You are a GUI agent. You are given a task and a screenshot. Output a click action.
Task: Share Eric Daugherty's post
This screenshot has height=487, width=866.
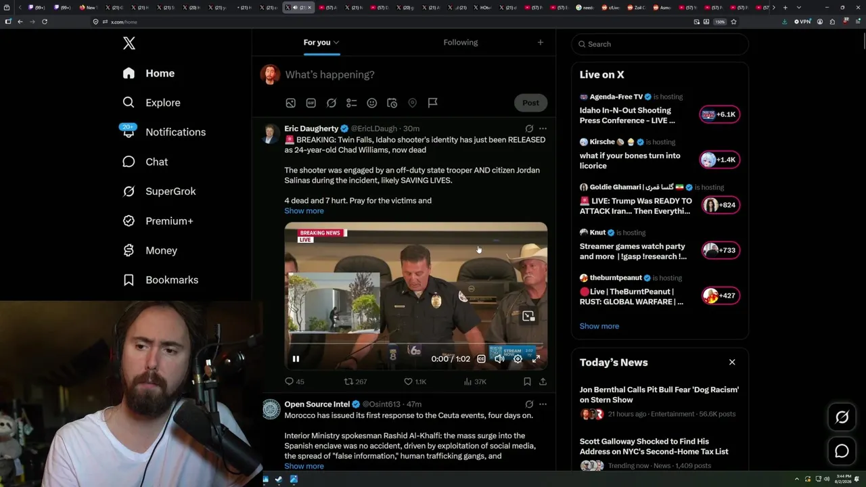point(543,381)
